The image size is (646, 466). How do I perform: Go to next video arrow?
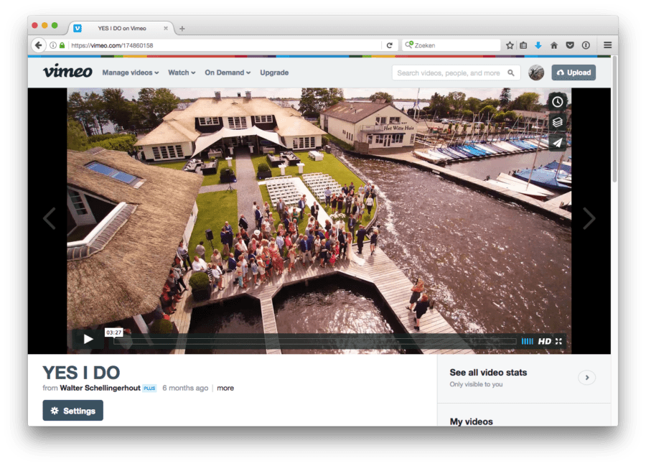[x=589, y=218]
